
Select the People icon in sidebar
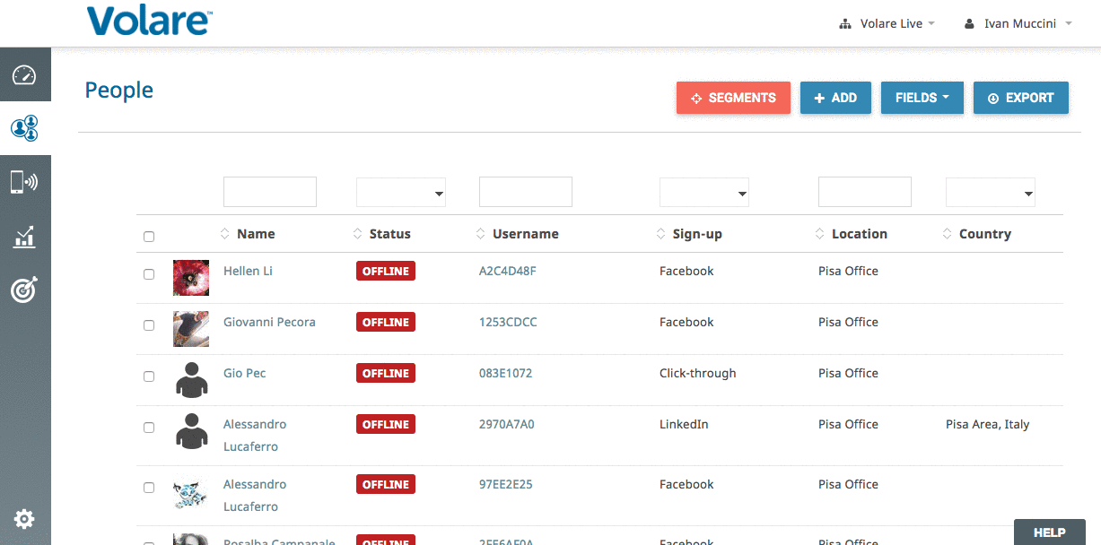click(x=24, y=128)
